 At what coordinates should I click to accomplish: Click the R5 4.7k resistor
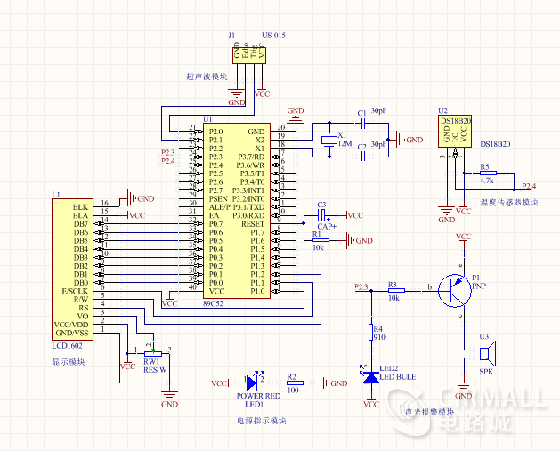click(x=488, y=173)
